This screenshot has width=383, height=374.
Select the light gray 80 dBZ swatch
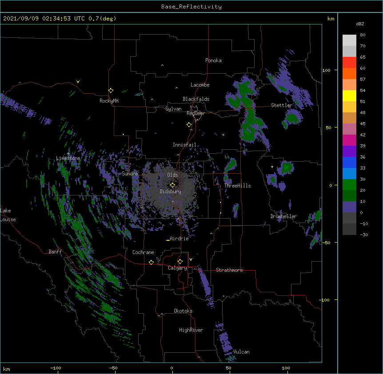pos(349,40)
